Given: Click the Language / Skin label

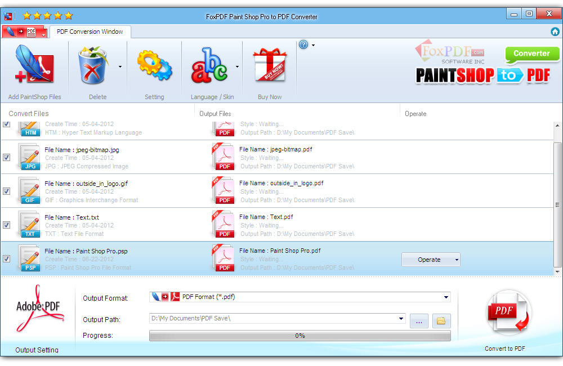Looking at the screenshot, I should (212, 97).
